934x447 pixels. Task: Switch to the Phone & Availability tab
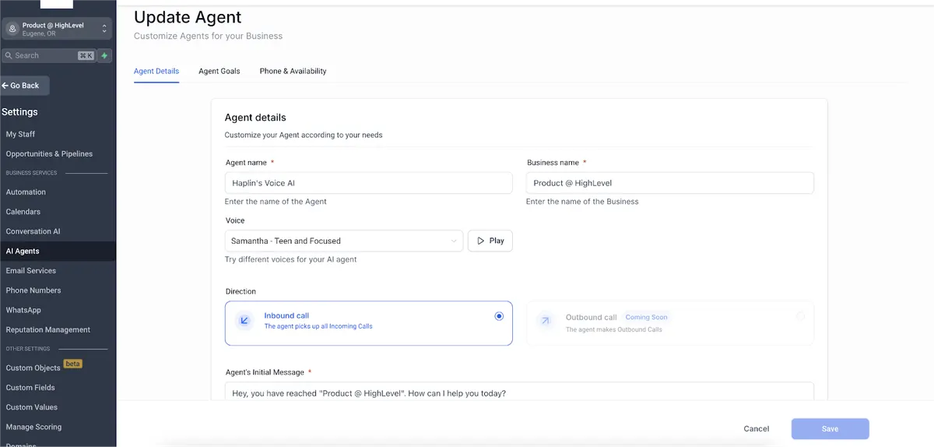point(293,71)
